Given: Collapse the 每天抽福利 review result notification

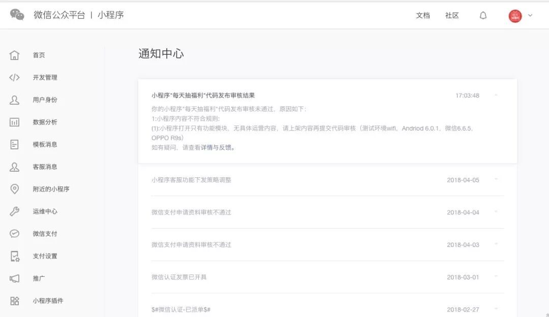Looking at the screenshot, I should point(496,95).
